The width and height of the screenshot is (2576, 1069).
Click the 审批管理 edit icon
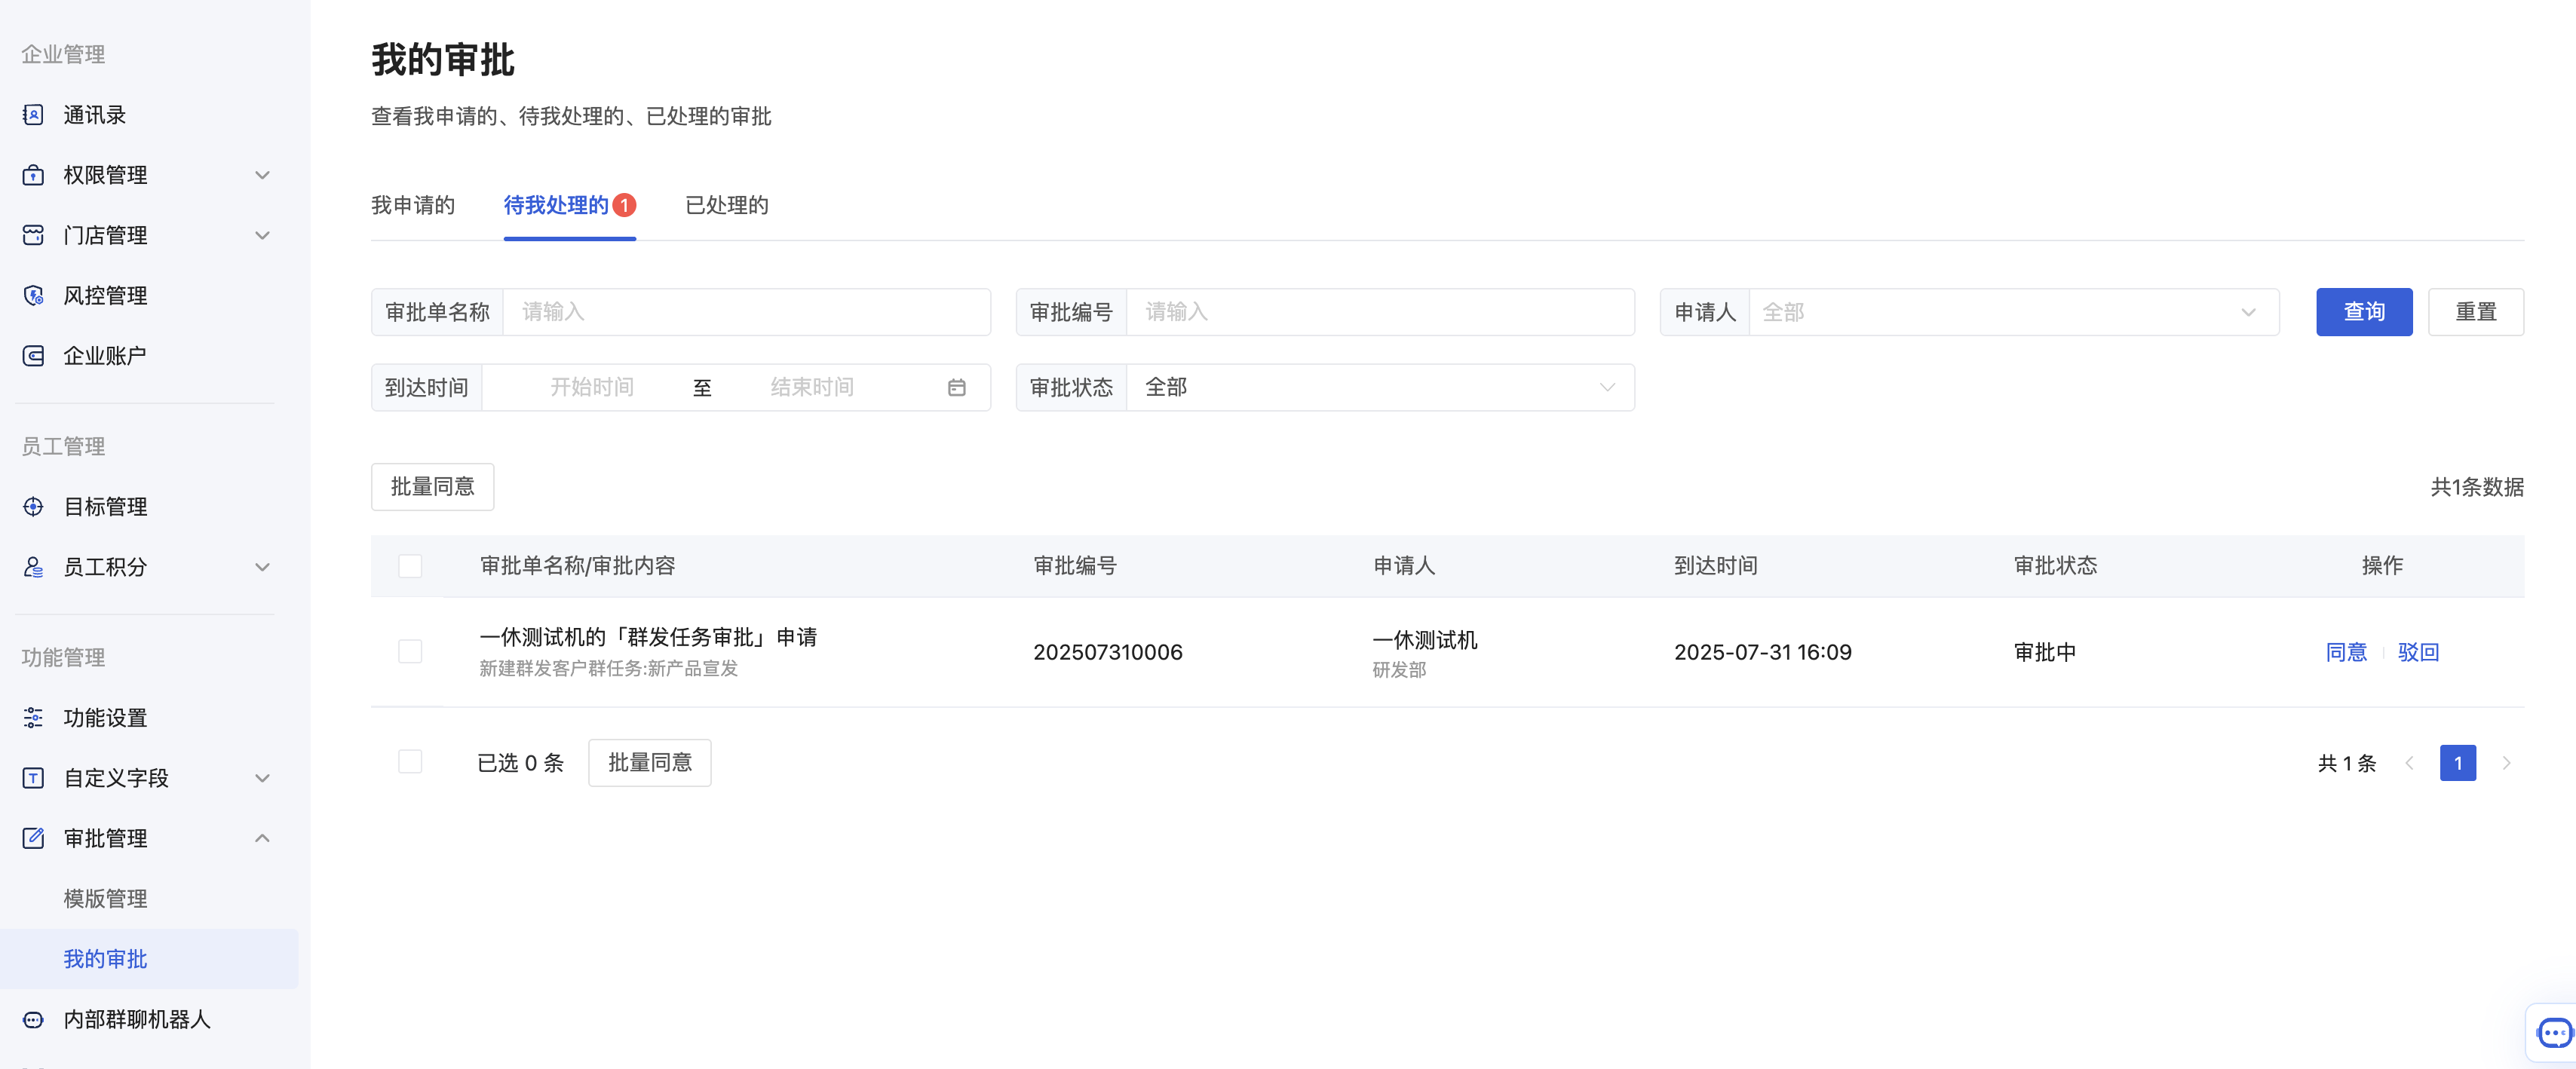33,838
